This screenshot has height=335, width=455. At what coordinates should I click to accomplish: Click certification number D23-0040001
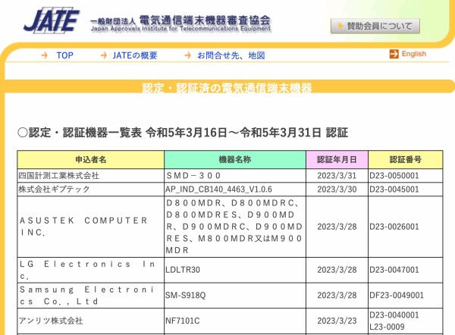394,315
